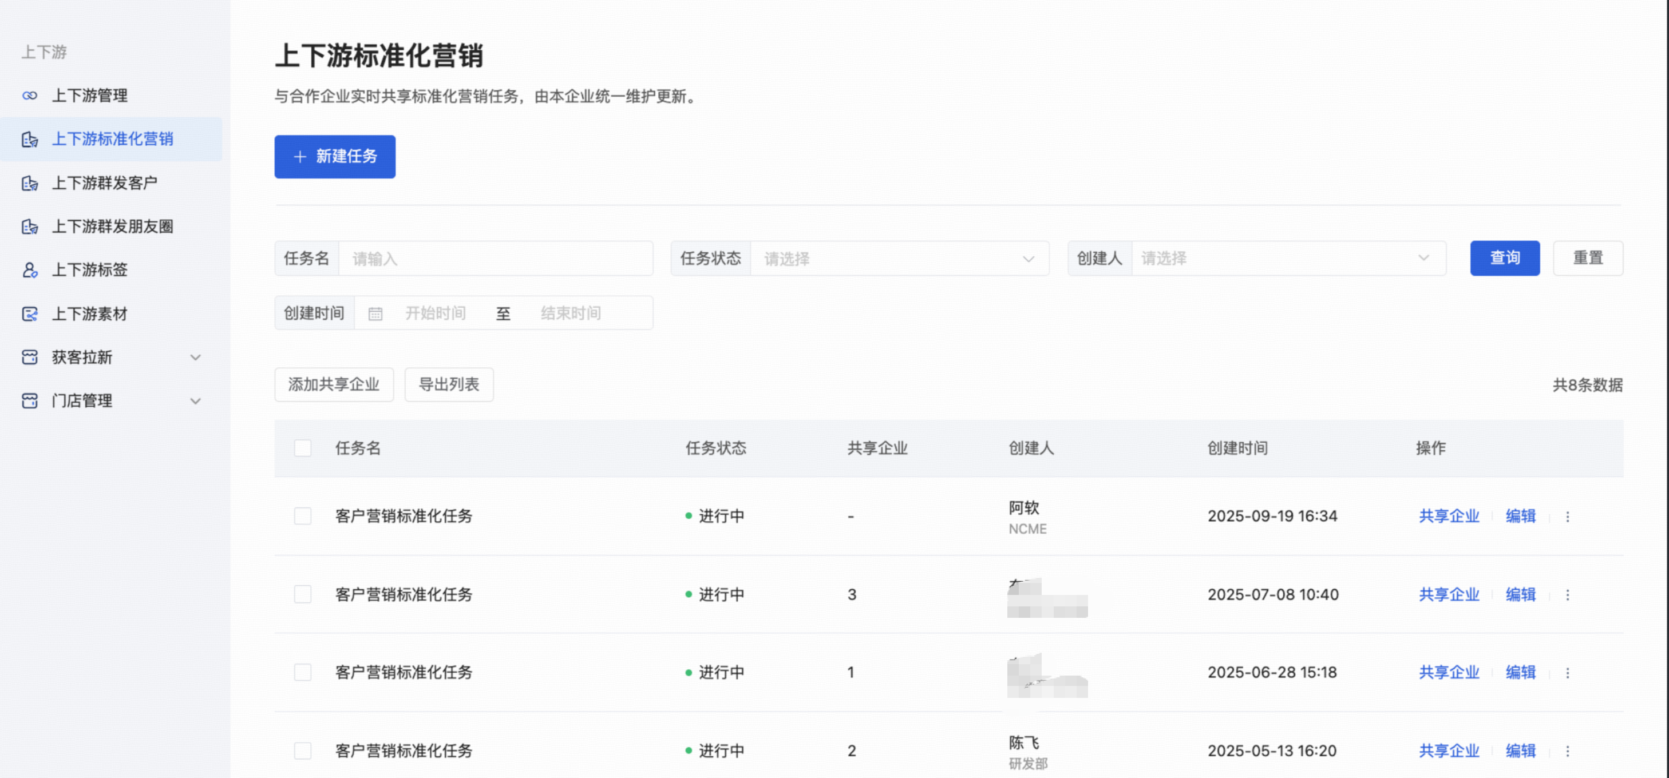
Task: Open more actions for the 2025-09-19 16:34 row
Action: click(1567, 517)
